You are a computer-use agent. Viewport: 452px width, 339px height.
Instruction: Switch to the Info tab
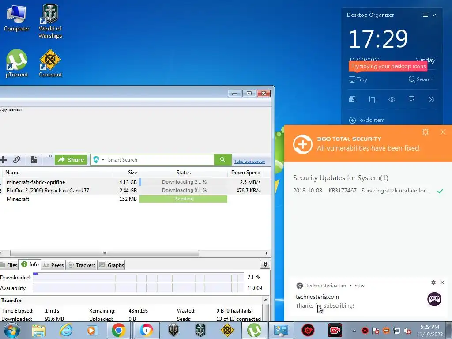(30, 264)
